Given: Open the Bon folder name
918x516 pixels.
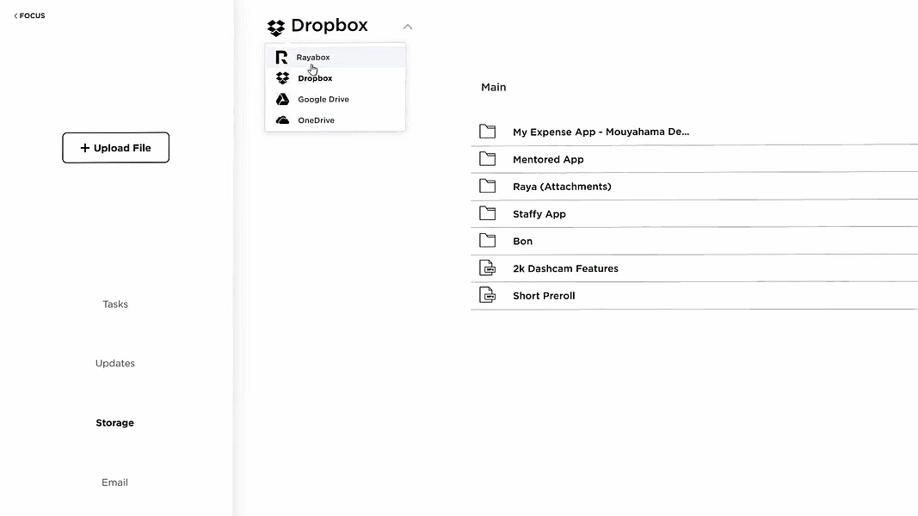Looking at the screenshot, I should coord(523,241).
